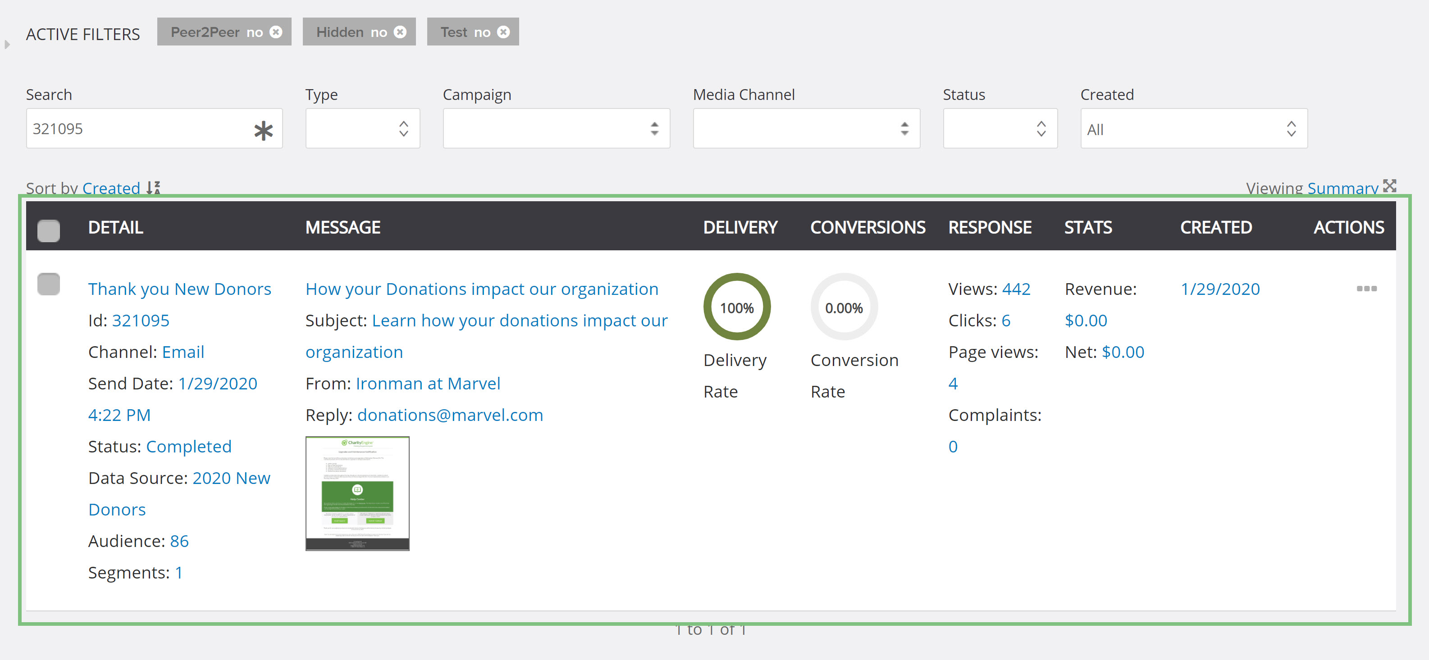Change the Viewing Summary mode link
Image resolution: width=1429 pixels, height=660 pixels.
click(x=1342, y=189)
